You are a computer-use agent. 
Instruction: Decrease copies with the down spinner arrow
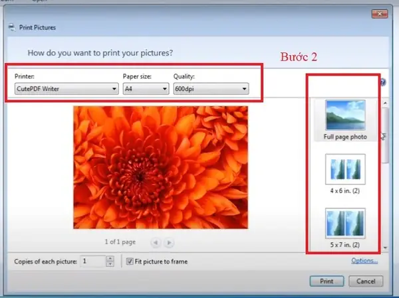110,264
